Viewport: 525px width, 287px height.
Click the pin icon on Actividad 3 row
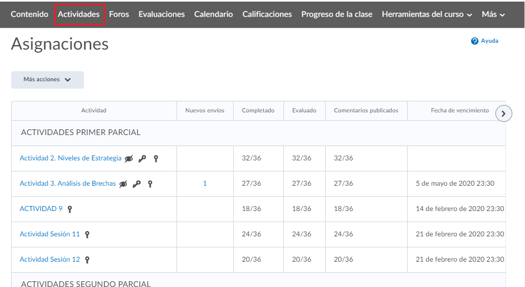pyautogui.click(x=150, y=184)
